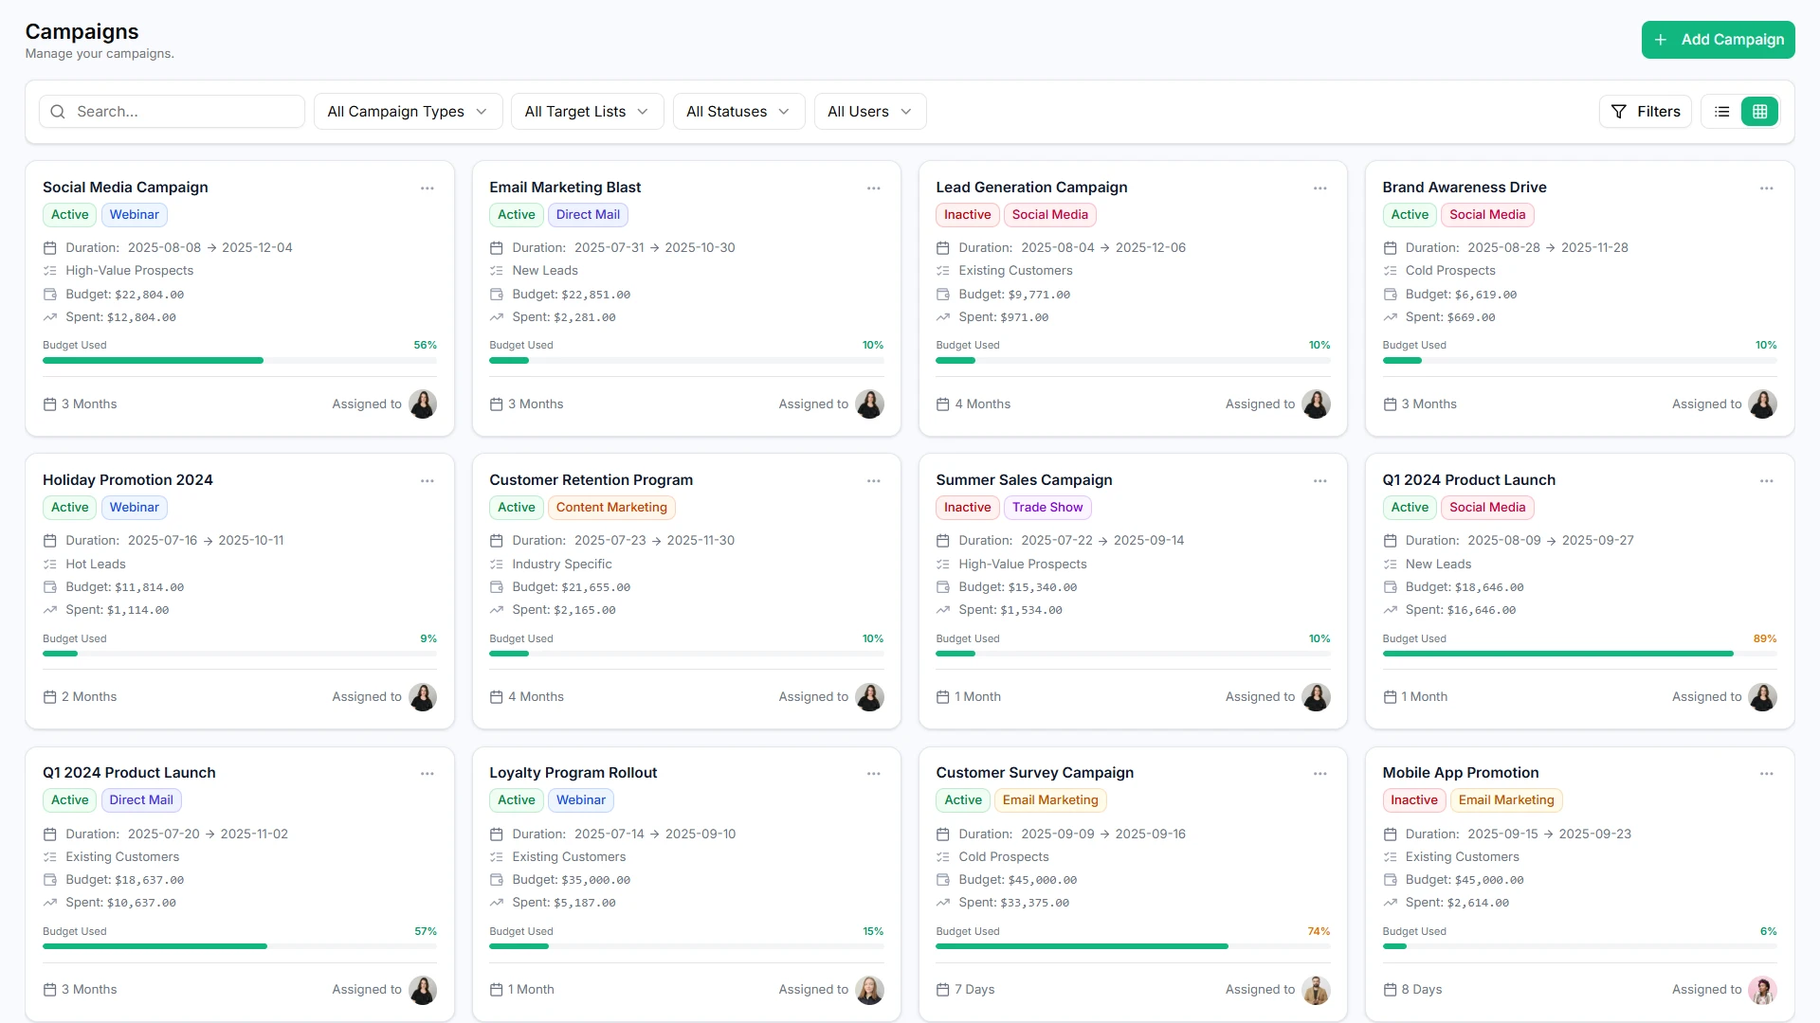The height and width of the screenshot is (1023, 1820).
Task: Open the All Statuses dropdown
Action: click(x=738, y=112)
